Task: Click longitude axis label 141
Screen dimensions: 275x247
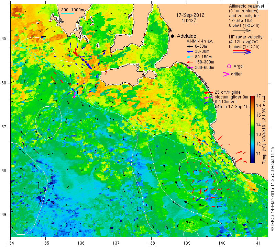Action: click(x=257, y=243)
